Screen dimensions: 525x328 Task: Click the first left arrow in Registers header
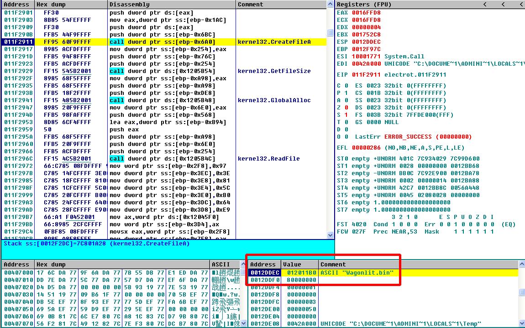pyautogui.click(x=485, y=5)
